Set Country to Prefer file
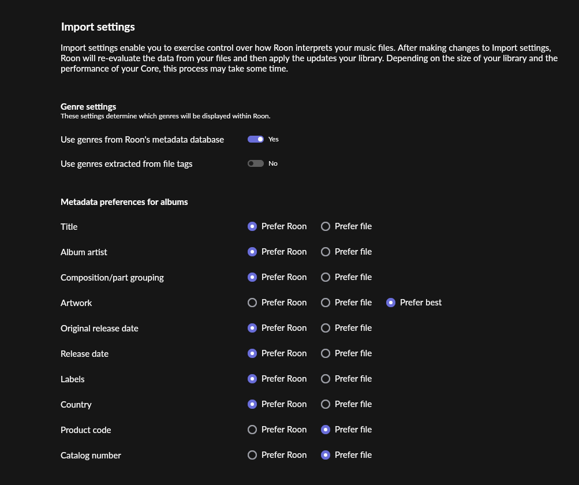 (326, 404)
